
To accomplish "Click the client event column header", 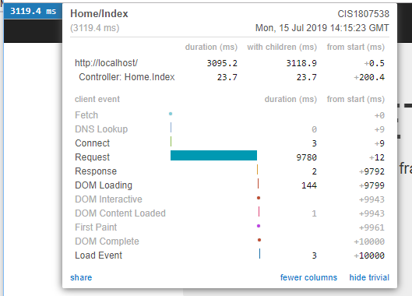I will [x=97, y=99].
